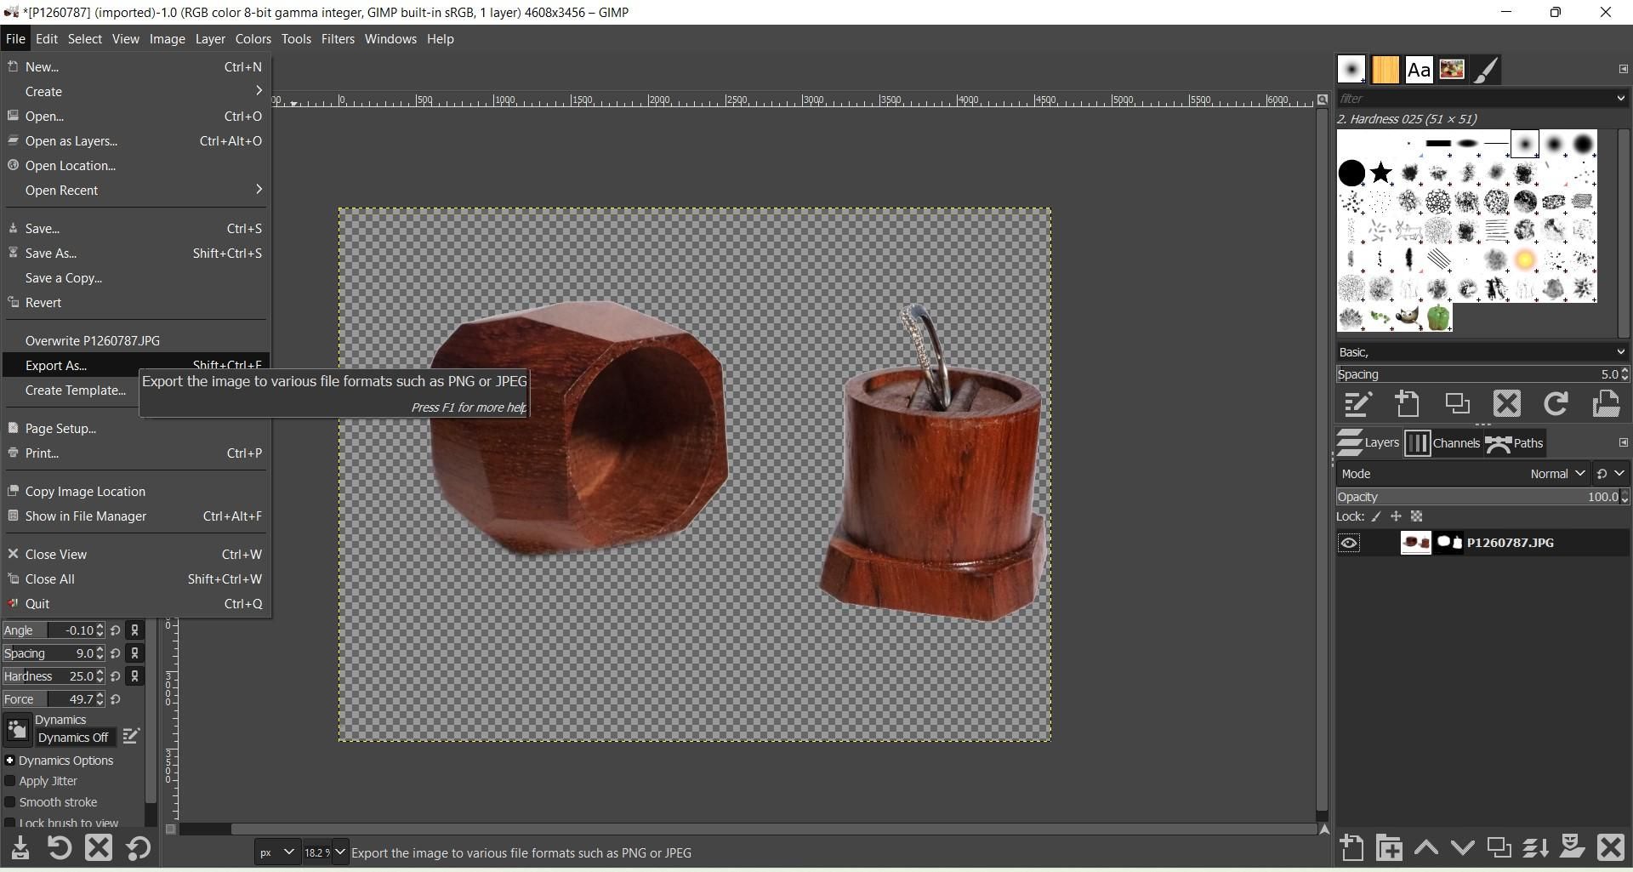This screenshot has width=1633, height=872.
Task: Enable the Lock pixels toggle
Action: 1375,516
